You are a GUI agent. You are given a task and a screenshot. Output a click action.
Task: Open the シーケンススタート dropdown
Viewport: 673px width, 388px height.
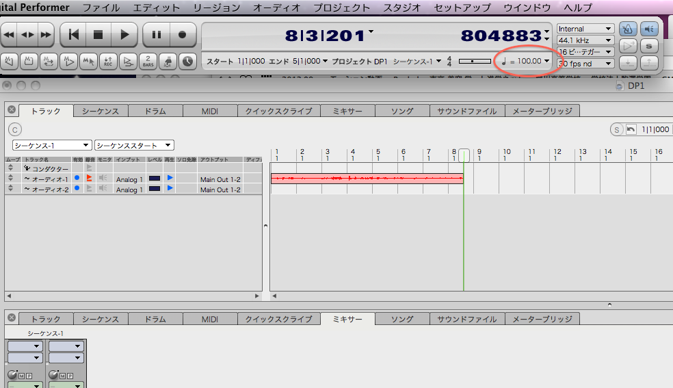pyautogui.click(x=134, y=146)
